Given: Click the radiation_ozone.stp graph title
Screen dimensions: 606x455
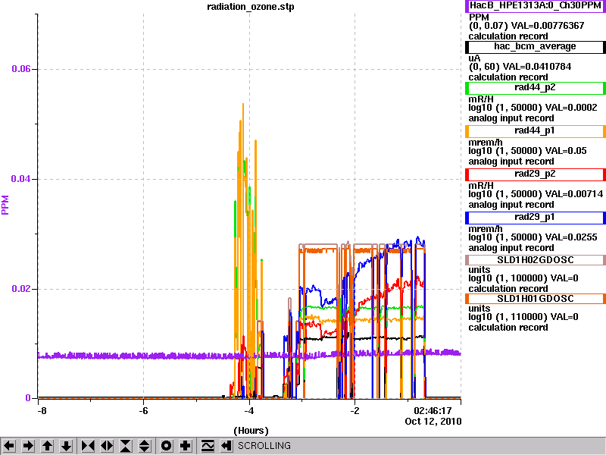Looking at the screenshot, I should click(251, 7).
